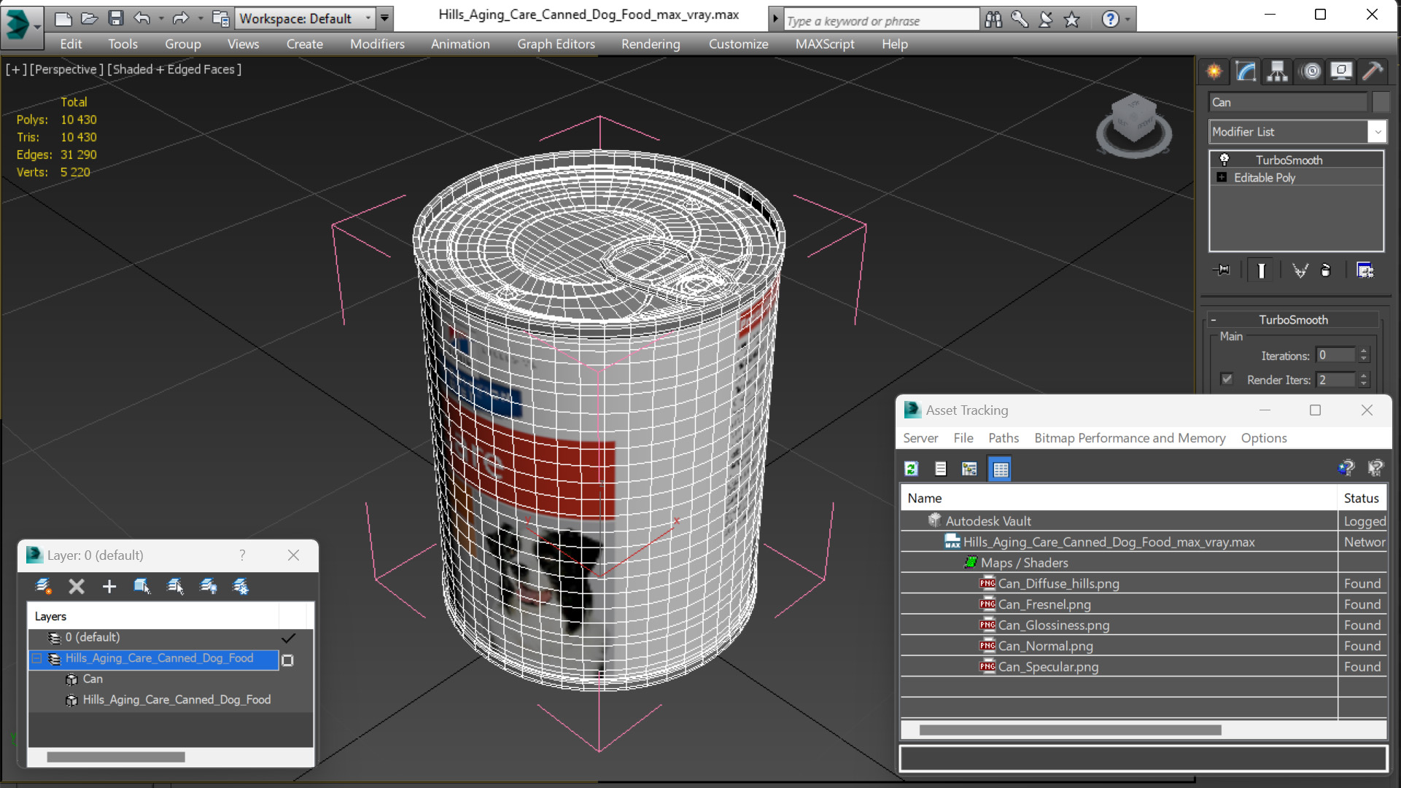
Task: Click the Asset Tracking list view icon
Action: 940,469
